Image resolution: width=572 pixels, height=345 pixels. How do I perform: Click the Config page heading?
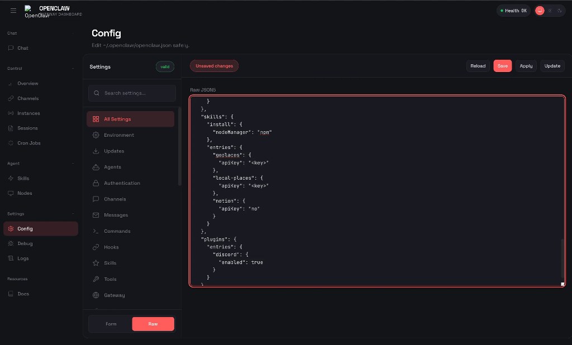coord(106,33)
